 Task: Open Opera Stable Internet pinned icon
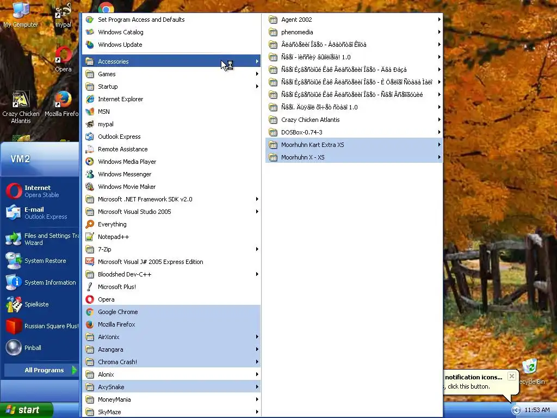pyautogui.click(x=14, y=191)
